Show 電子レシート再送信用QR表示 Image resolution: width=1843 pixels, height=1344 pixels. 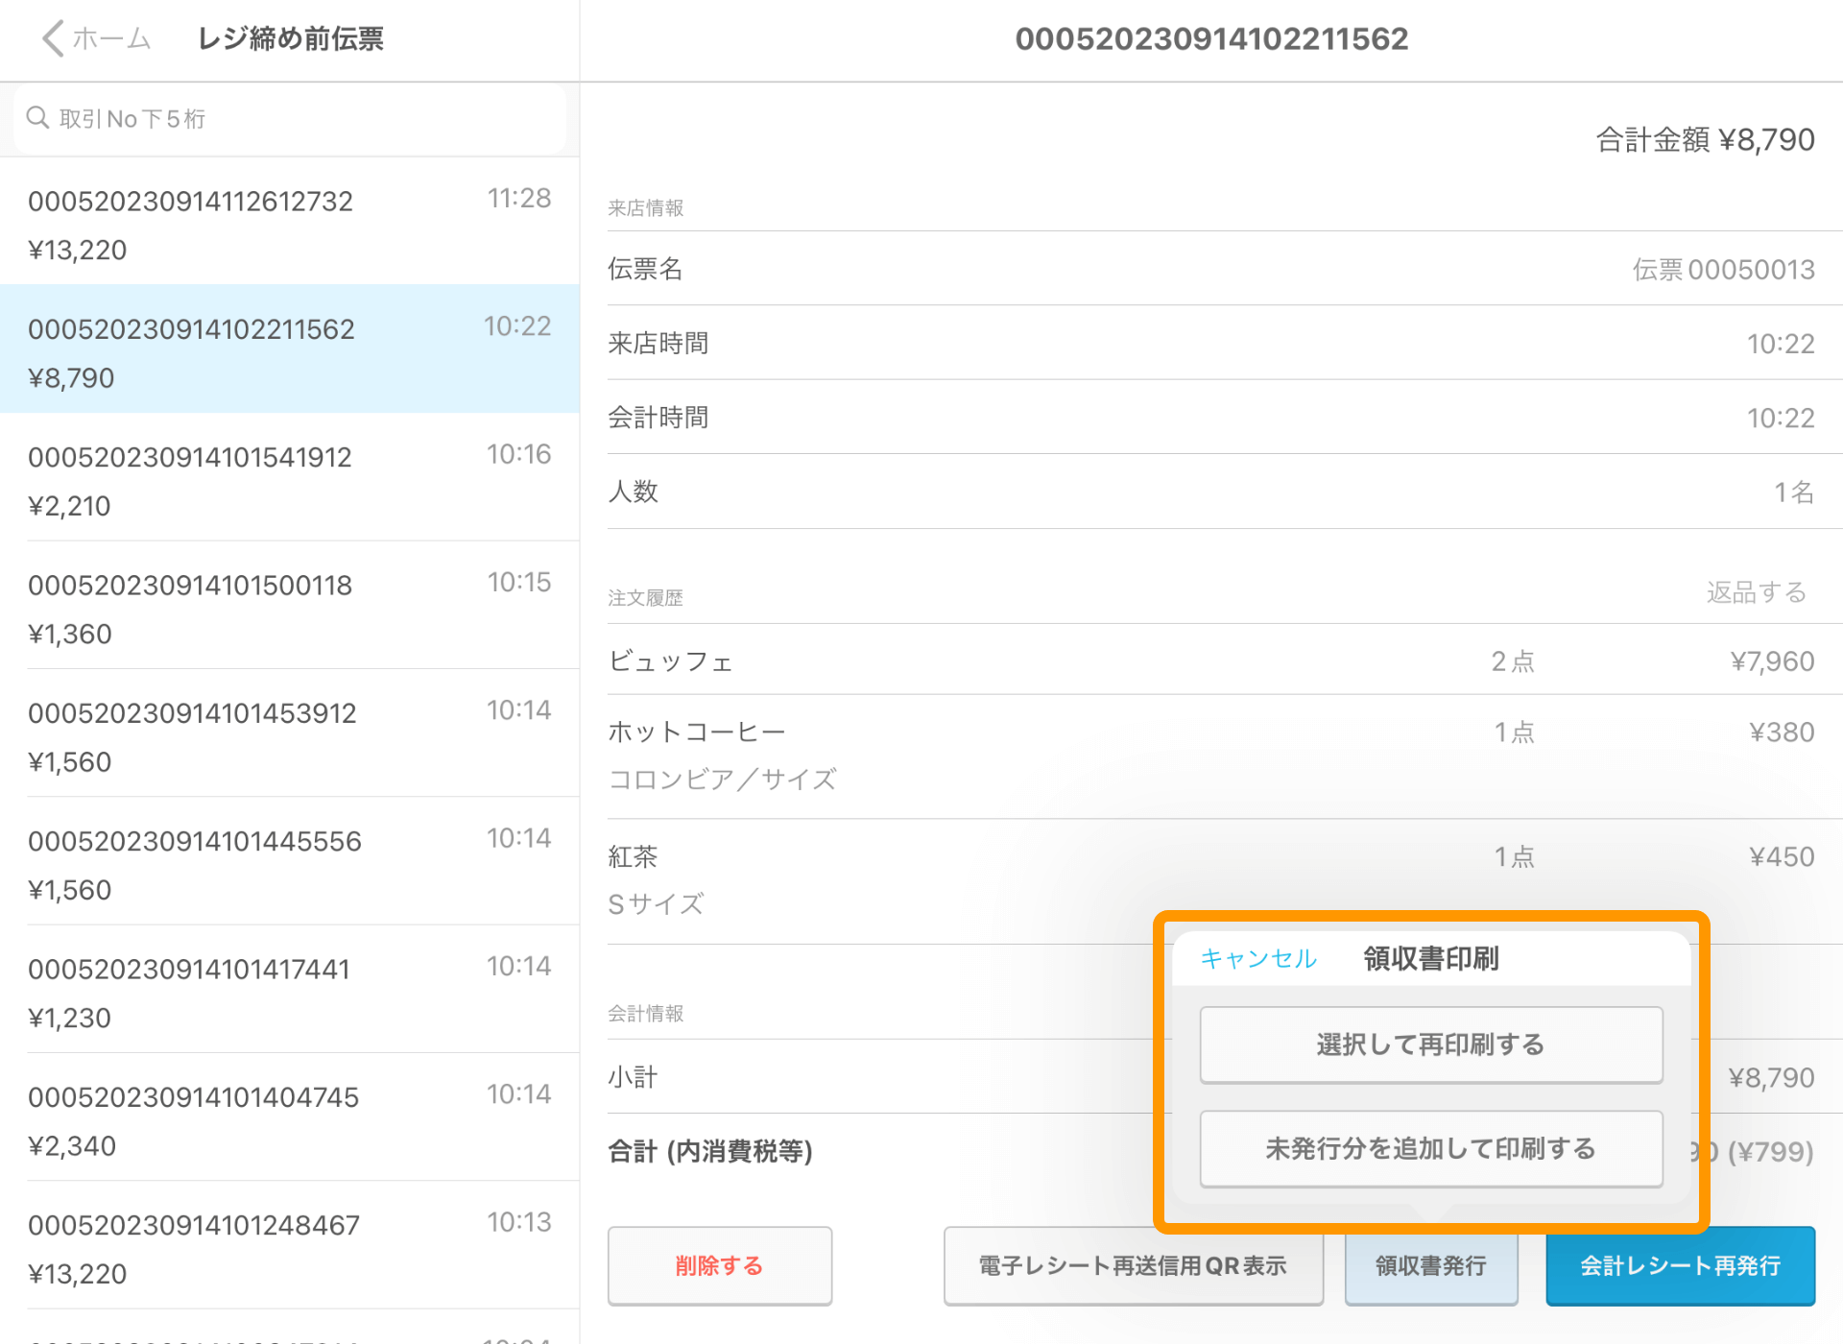click(1133, 1265)
